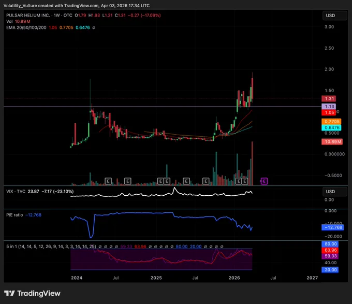Click the blue 20.00 axis label

point(330,270)
